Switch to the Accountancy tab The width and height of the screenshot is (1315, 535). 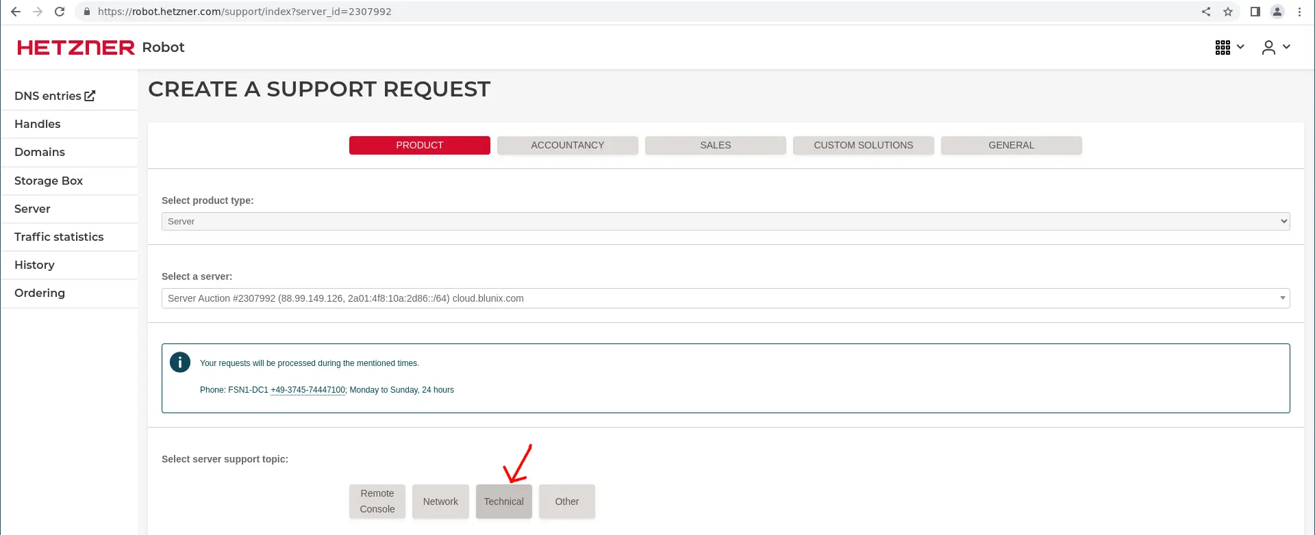[567, 145]
